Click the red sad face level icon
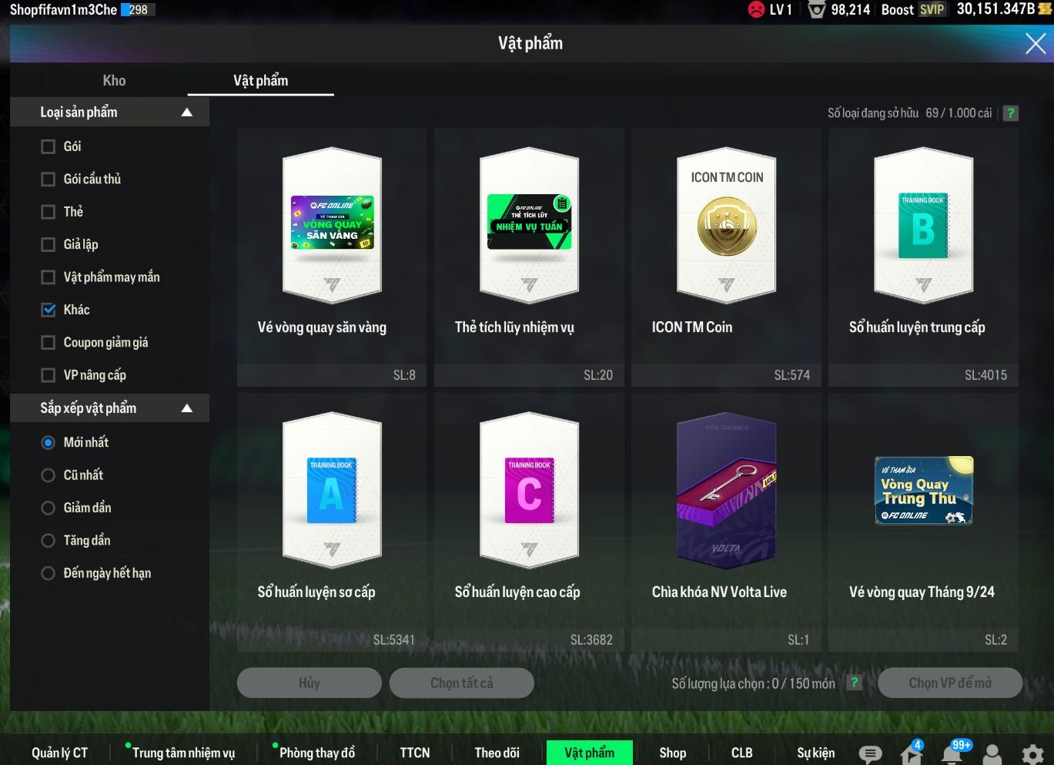The height and width of the screenshot is (765, 1054). [756, 9]
